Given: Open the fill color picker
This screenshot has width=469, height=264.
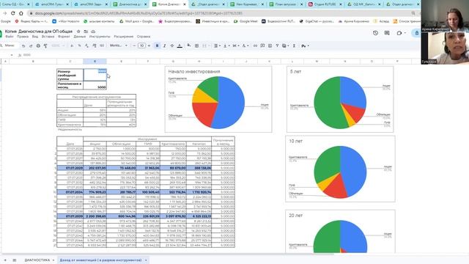Looking at the screenshot, I should tap(189, 45).
